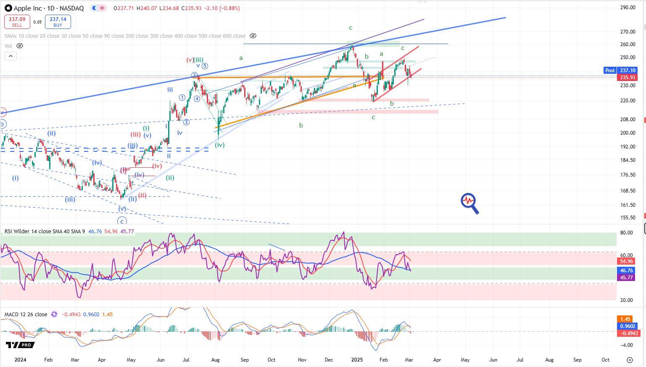The height and width of the screenshot is (367, 646).
Task: Click the Post 237.10 price label
Action: point(620,70)
